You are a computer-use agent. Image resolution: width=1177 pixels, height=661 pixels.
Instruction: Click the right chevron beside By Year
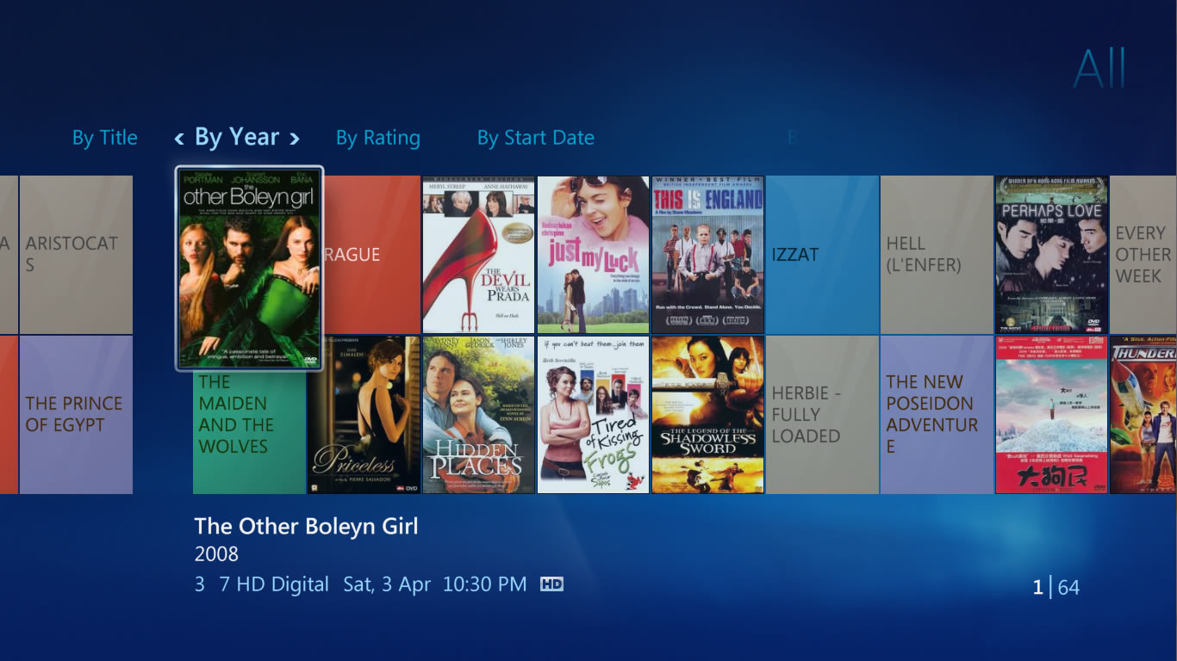click(x=295, y=139)
